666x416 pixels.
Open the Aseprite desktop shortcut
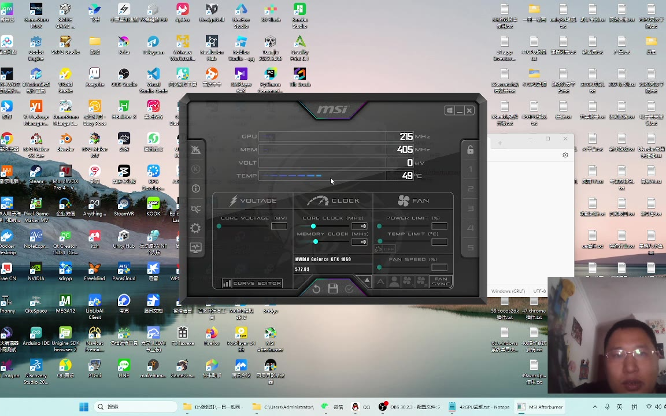click(x=95, y=77)
